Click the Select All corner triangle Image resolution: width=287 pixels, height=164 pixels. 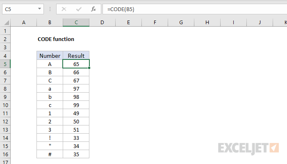coord(5,23)
